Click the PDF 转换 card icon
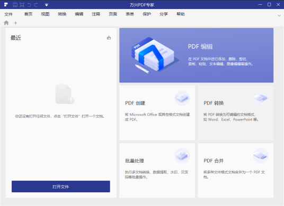Viewport: 284px width, 206px height. click(x=261, y=98)
